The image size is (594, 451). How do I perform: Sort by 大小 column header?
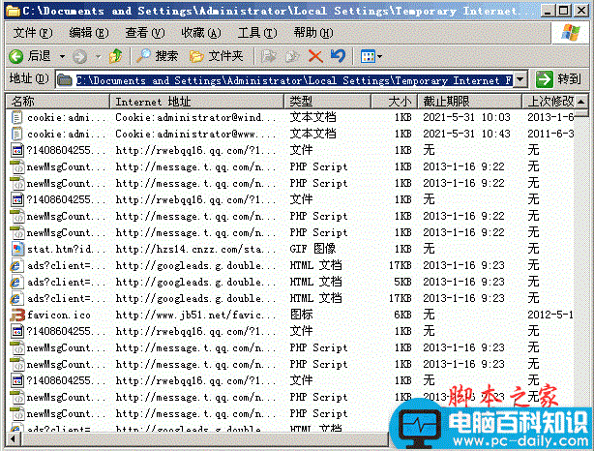[395, 102]
